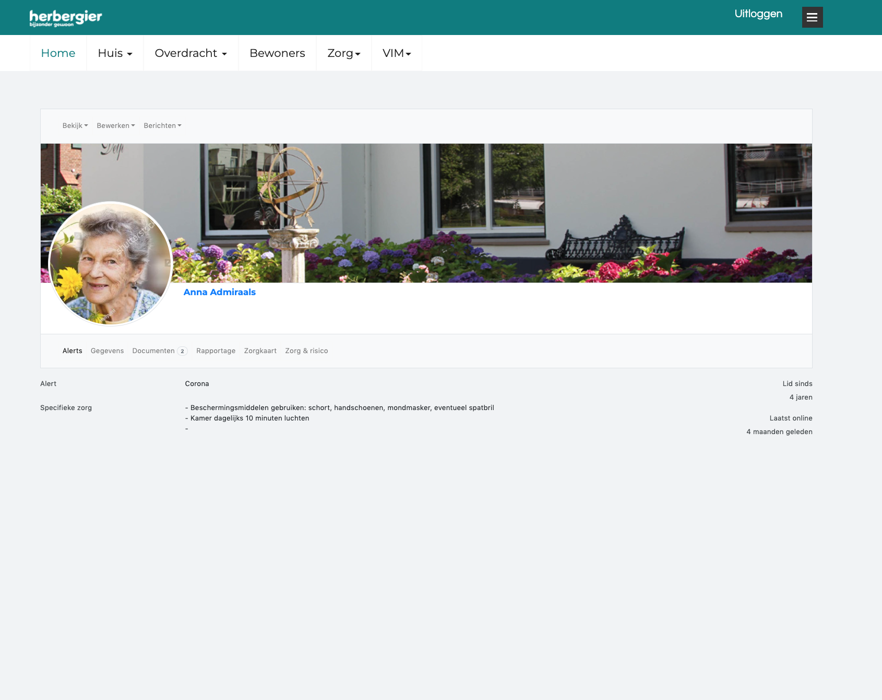The image size is (882, 700).
Task: Expand the Berichten dropdown
Action: click(162, 126)
